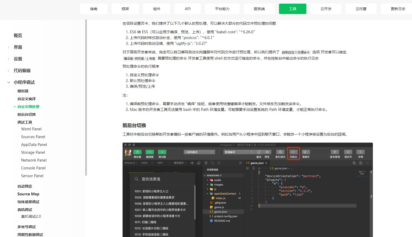This screenshot has width=412, height=237.
Task: Click the 查找场景值 search box in the embedded image
Action: [x=162, y=179]
